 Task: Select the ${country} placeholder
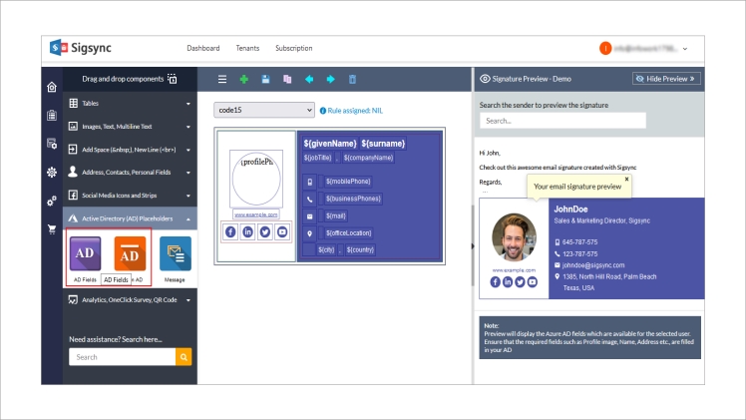(360, 249)
